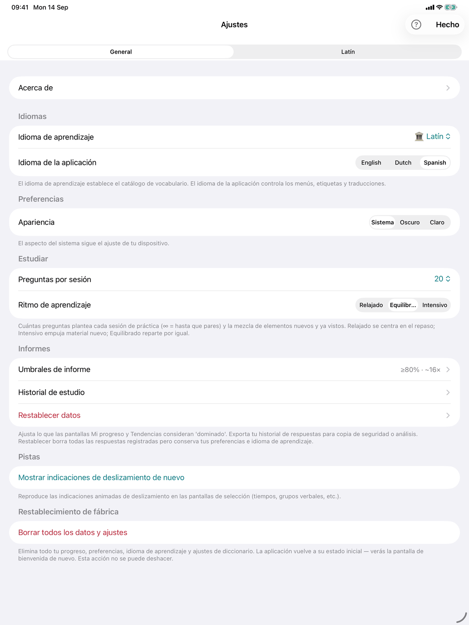Open the Idioma de aprendizaje Latín dropdown

tap(433, 136)
